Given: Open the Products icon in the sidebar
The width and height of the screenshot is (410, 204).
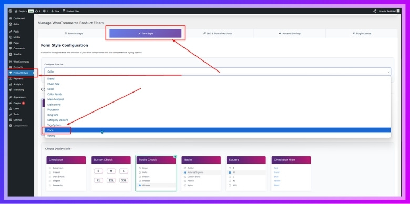Looking at the screenshot, I should point(11,67).
